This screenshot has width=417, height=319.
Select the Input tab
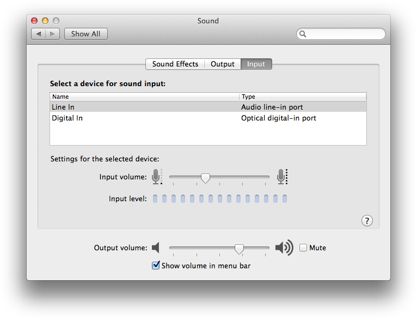click(x=256, y=64)
